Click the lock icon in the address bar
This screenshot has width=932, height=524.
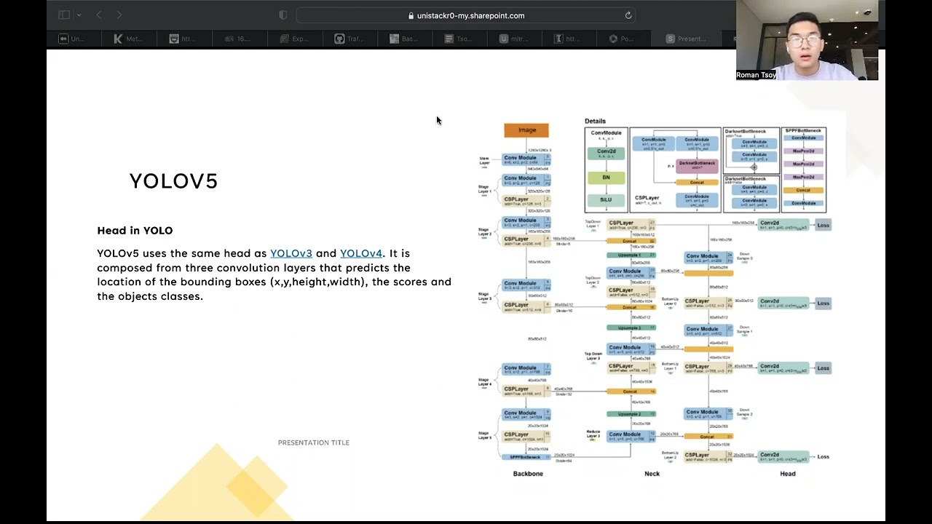click(x=411, y=15)
